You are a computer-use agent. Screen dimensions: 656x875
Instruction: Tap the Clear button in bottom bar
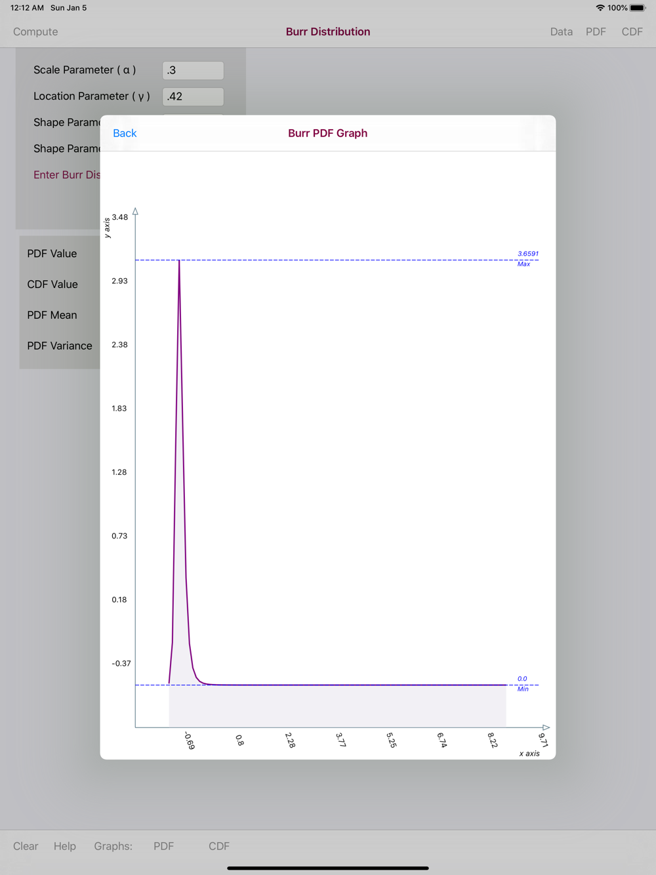tap(26, 846)
